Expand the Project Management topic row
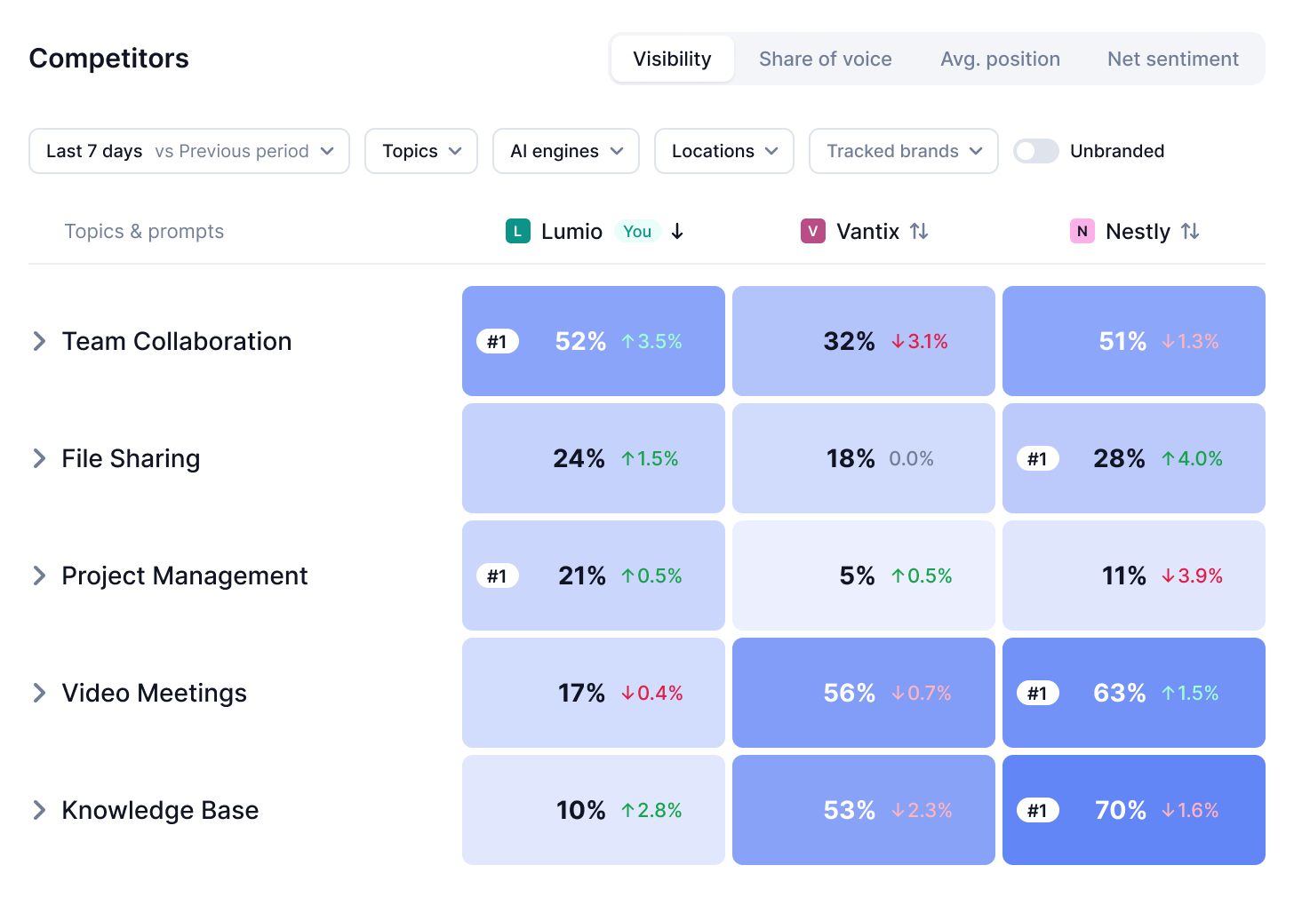This screenshot has height=897, width=1294. tap(39, 576)
